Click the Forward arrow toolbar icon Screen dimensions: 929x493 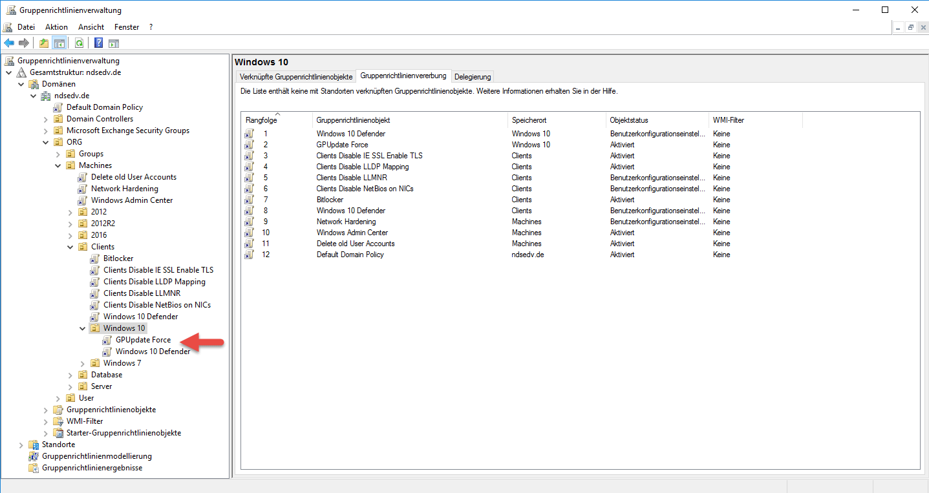pyautogui.click(x=24, y=43)
